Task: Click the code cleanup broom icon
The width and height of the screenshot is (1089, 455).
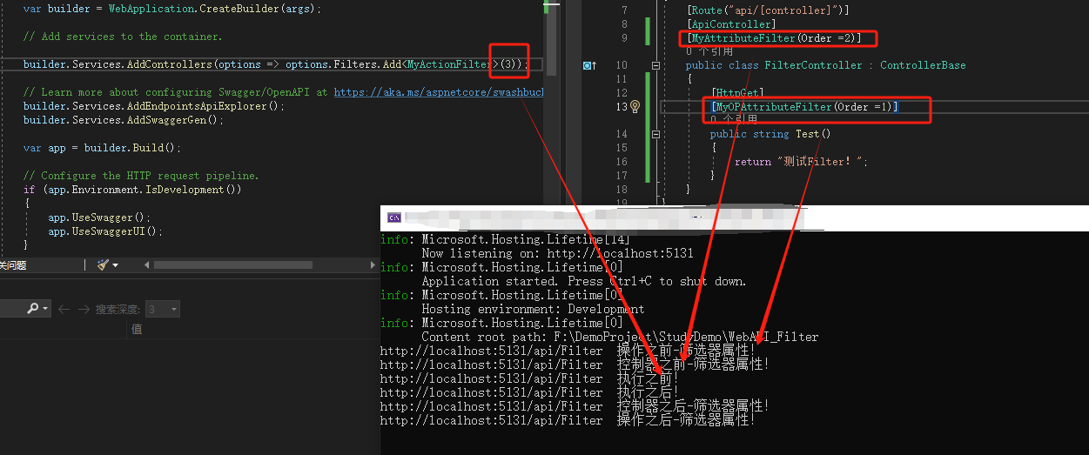Action: (x=104, y=264)
